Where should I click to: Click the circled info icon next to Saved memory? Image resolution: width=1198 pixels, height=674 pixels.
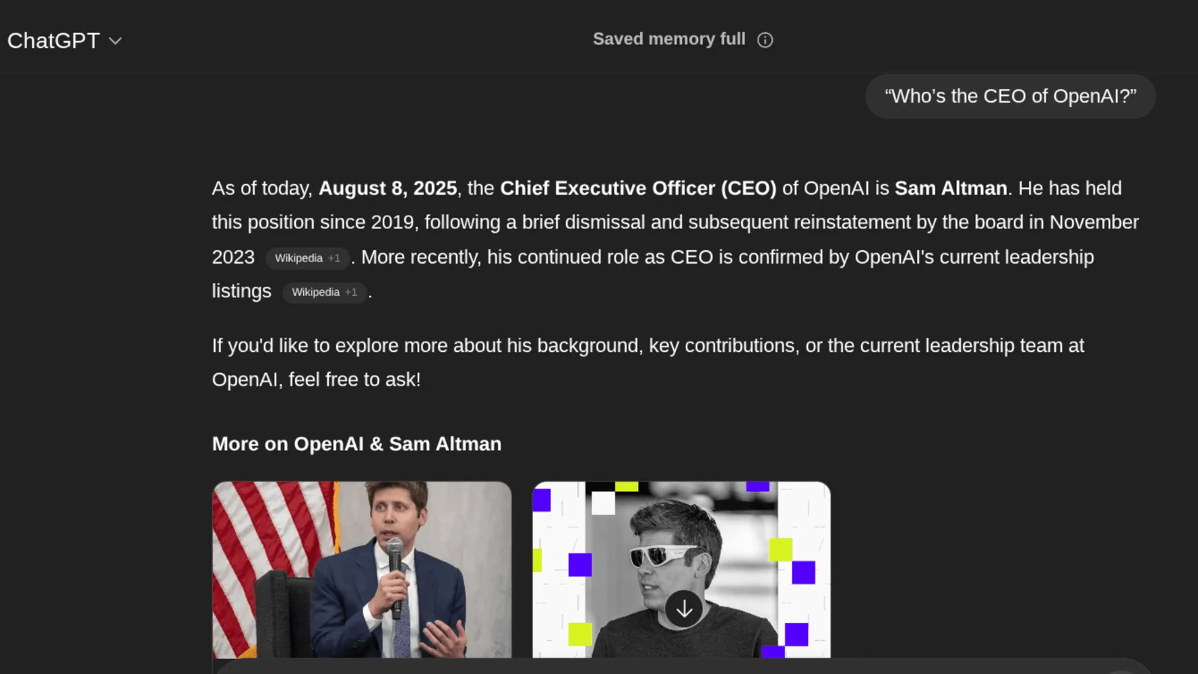764,39
